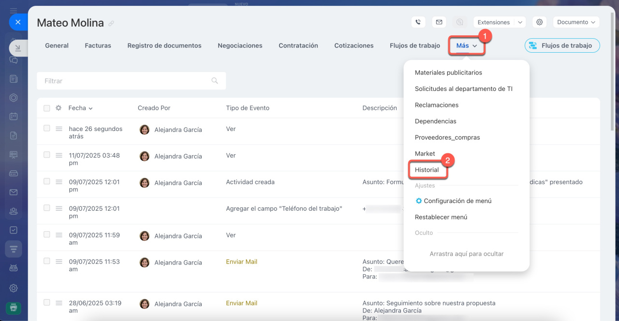Open row menu for the 11/07/2025 03:48 pm entry
This screenshot has height=321, width=619.
(x=59, y=155)
